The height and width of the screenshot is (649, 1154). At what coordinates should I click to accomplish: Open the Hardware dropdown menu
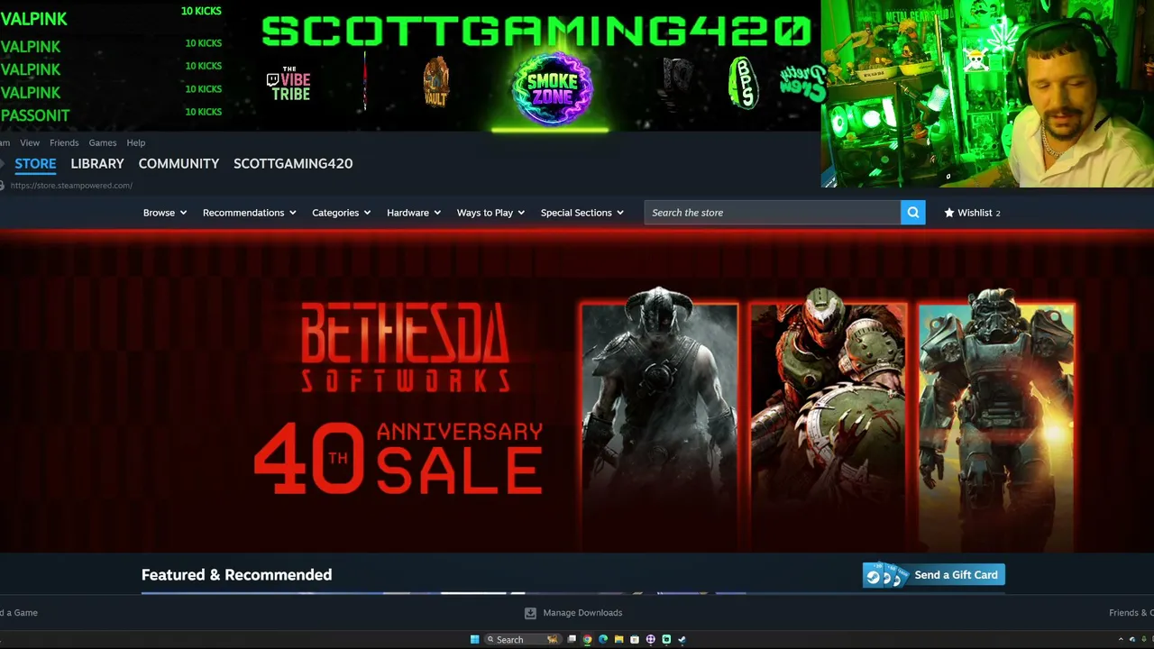[414, 213]
